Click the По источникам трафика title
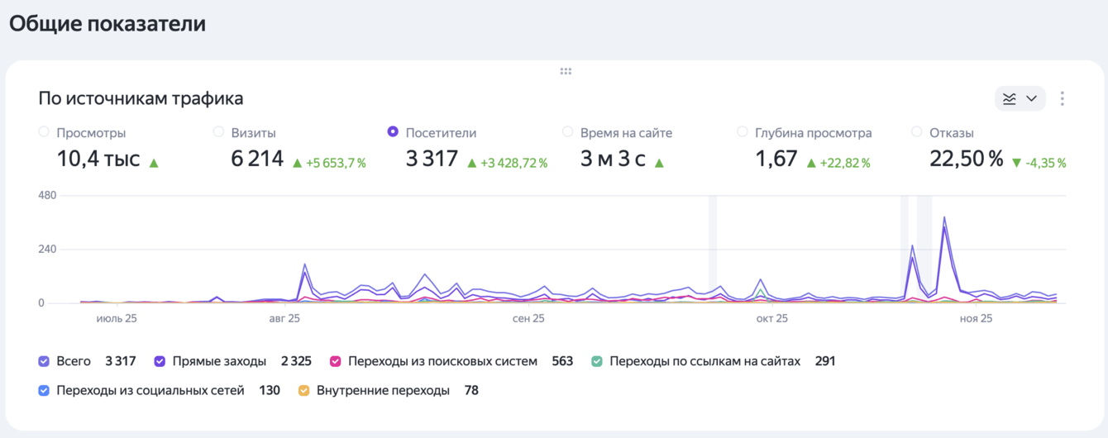The image size is (1108, 438). pyautogui.click(x=141, y=99)
